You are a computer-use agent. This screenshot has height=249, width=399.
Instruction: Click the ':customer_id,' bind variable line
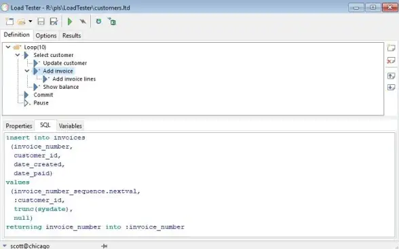click(39, 200)
